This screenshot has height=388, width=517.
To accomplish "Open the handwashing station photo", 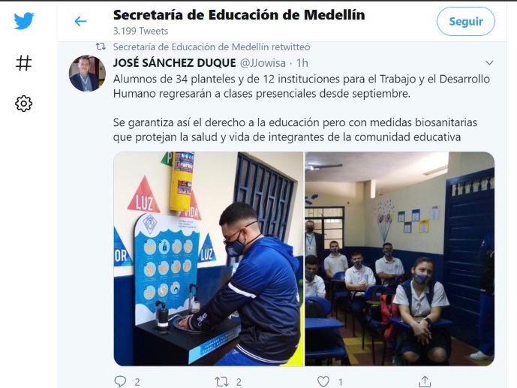I will point(209,259).
